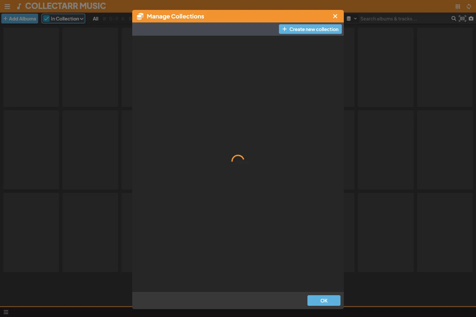The image size is (476, 317).
Task: Click the Add Albums button
Action: pos(20,18)
